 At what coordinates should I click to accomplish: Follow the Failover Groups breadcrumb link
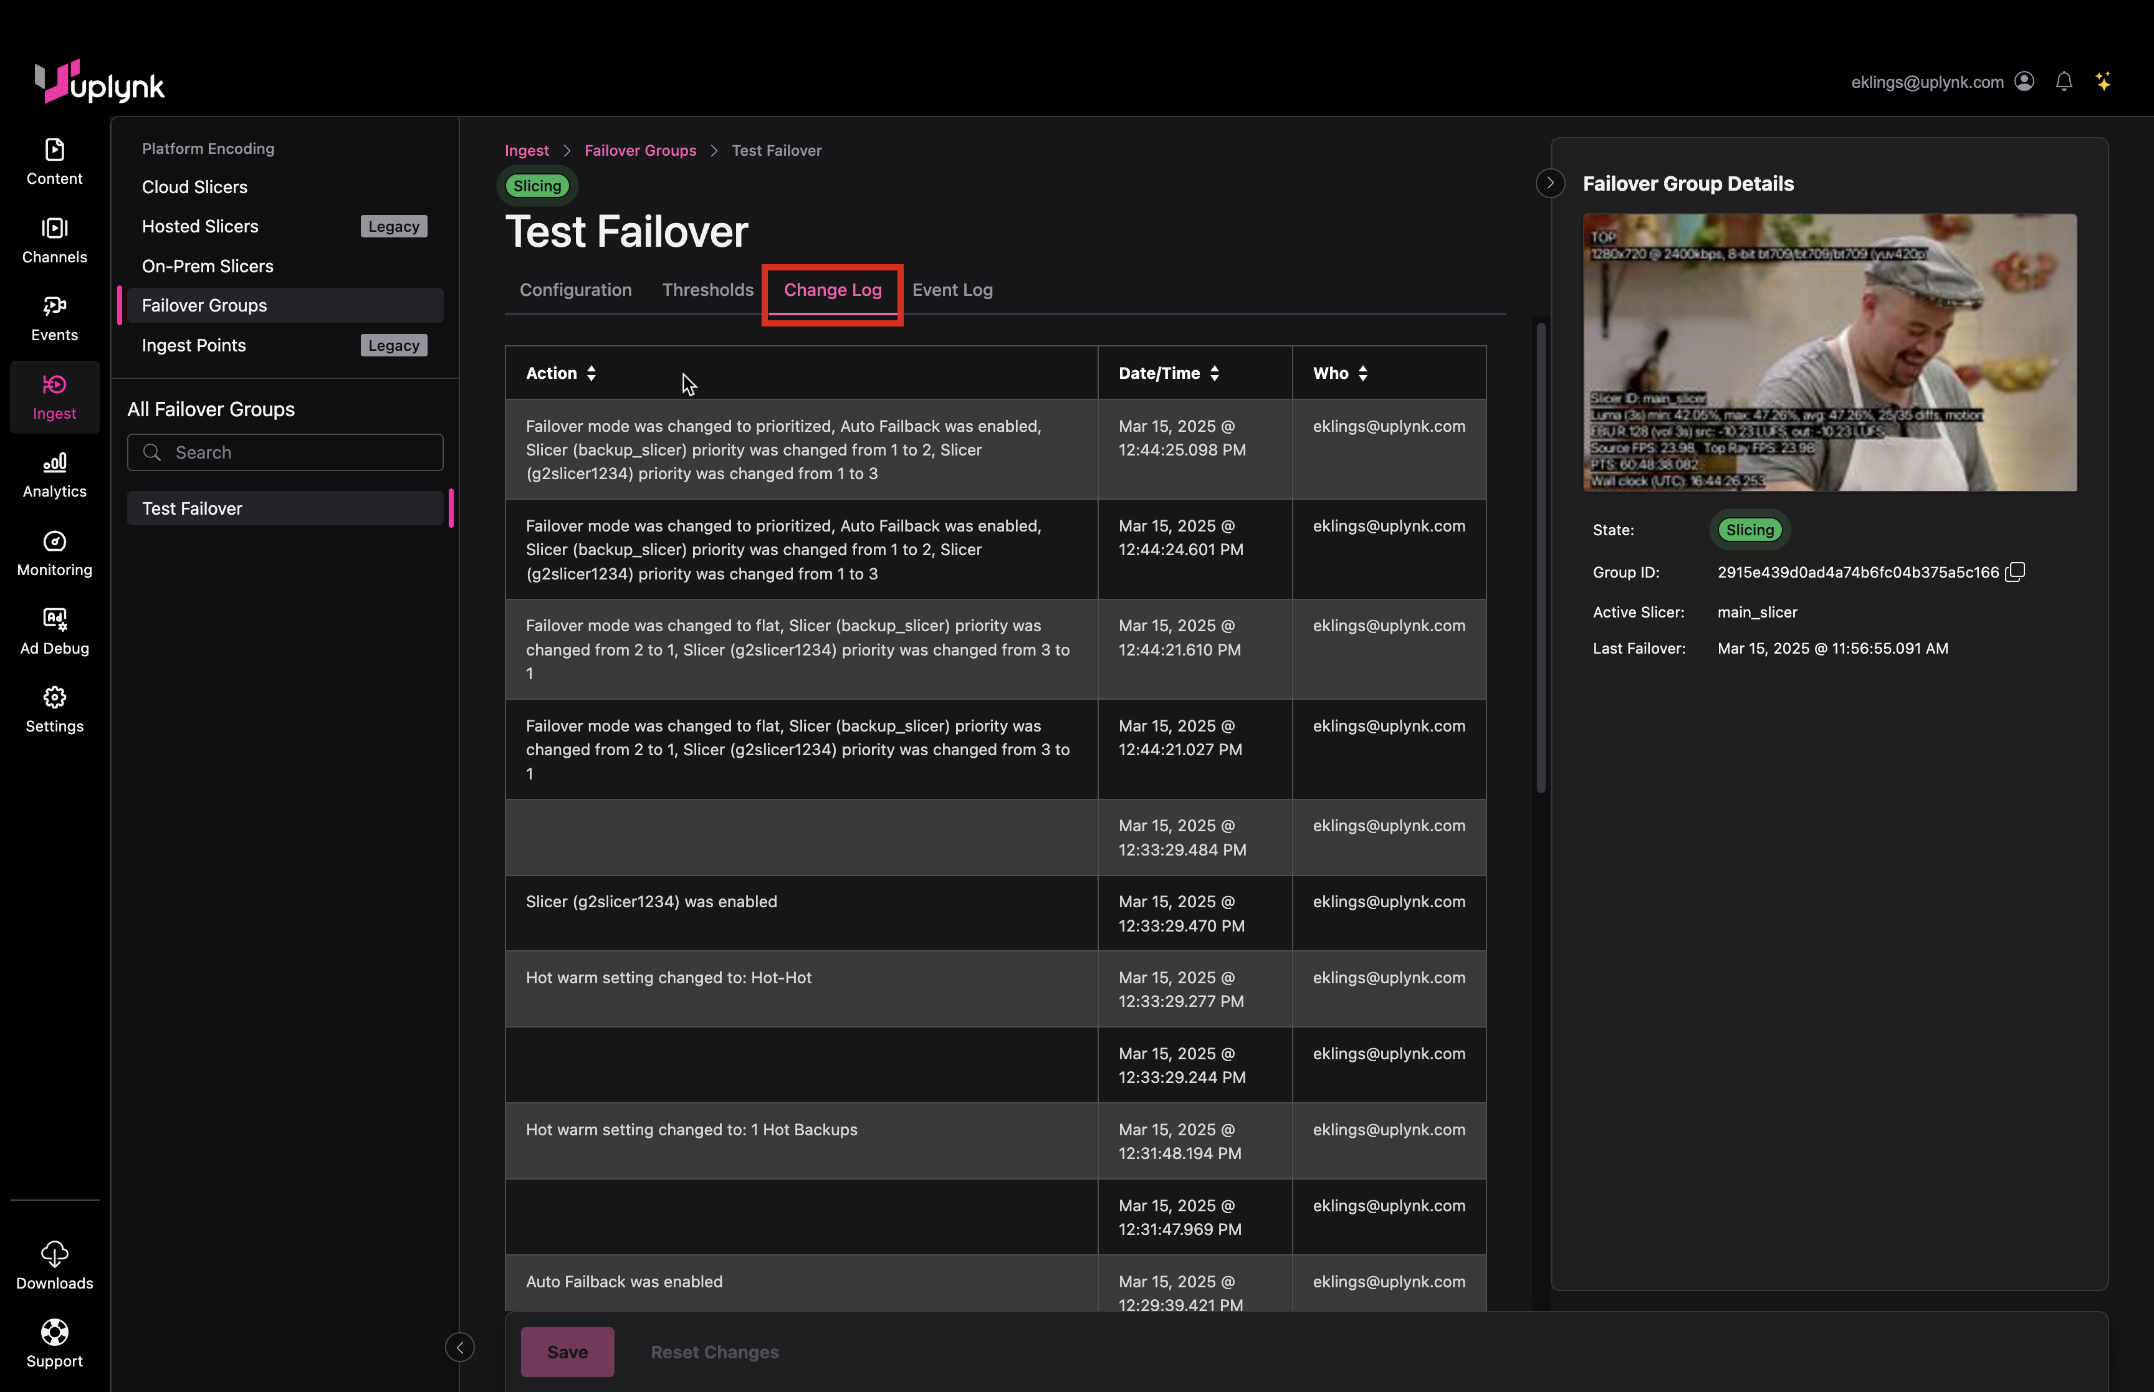point(640,151)
